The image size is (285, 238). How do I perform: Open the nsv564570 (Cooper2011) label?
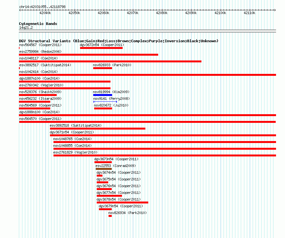tap(40, 119)
